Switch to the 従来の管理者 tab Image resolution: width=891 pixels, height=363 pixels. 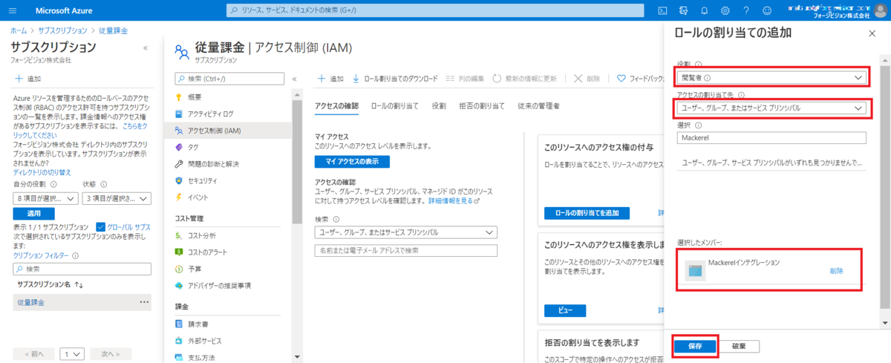point(538,106)
